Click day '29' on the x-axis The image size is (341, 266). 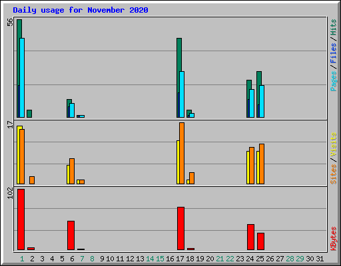click(300, 259)
